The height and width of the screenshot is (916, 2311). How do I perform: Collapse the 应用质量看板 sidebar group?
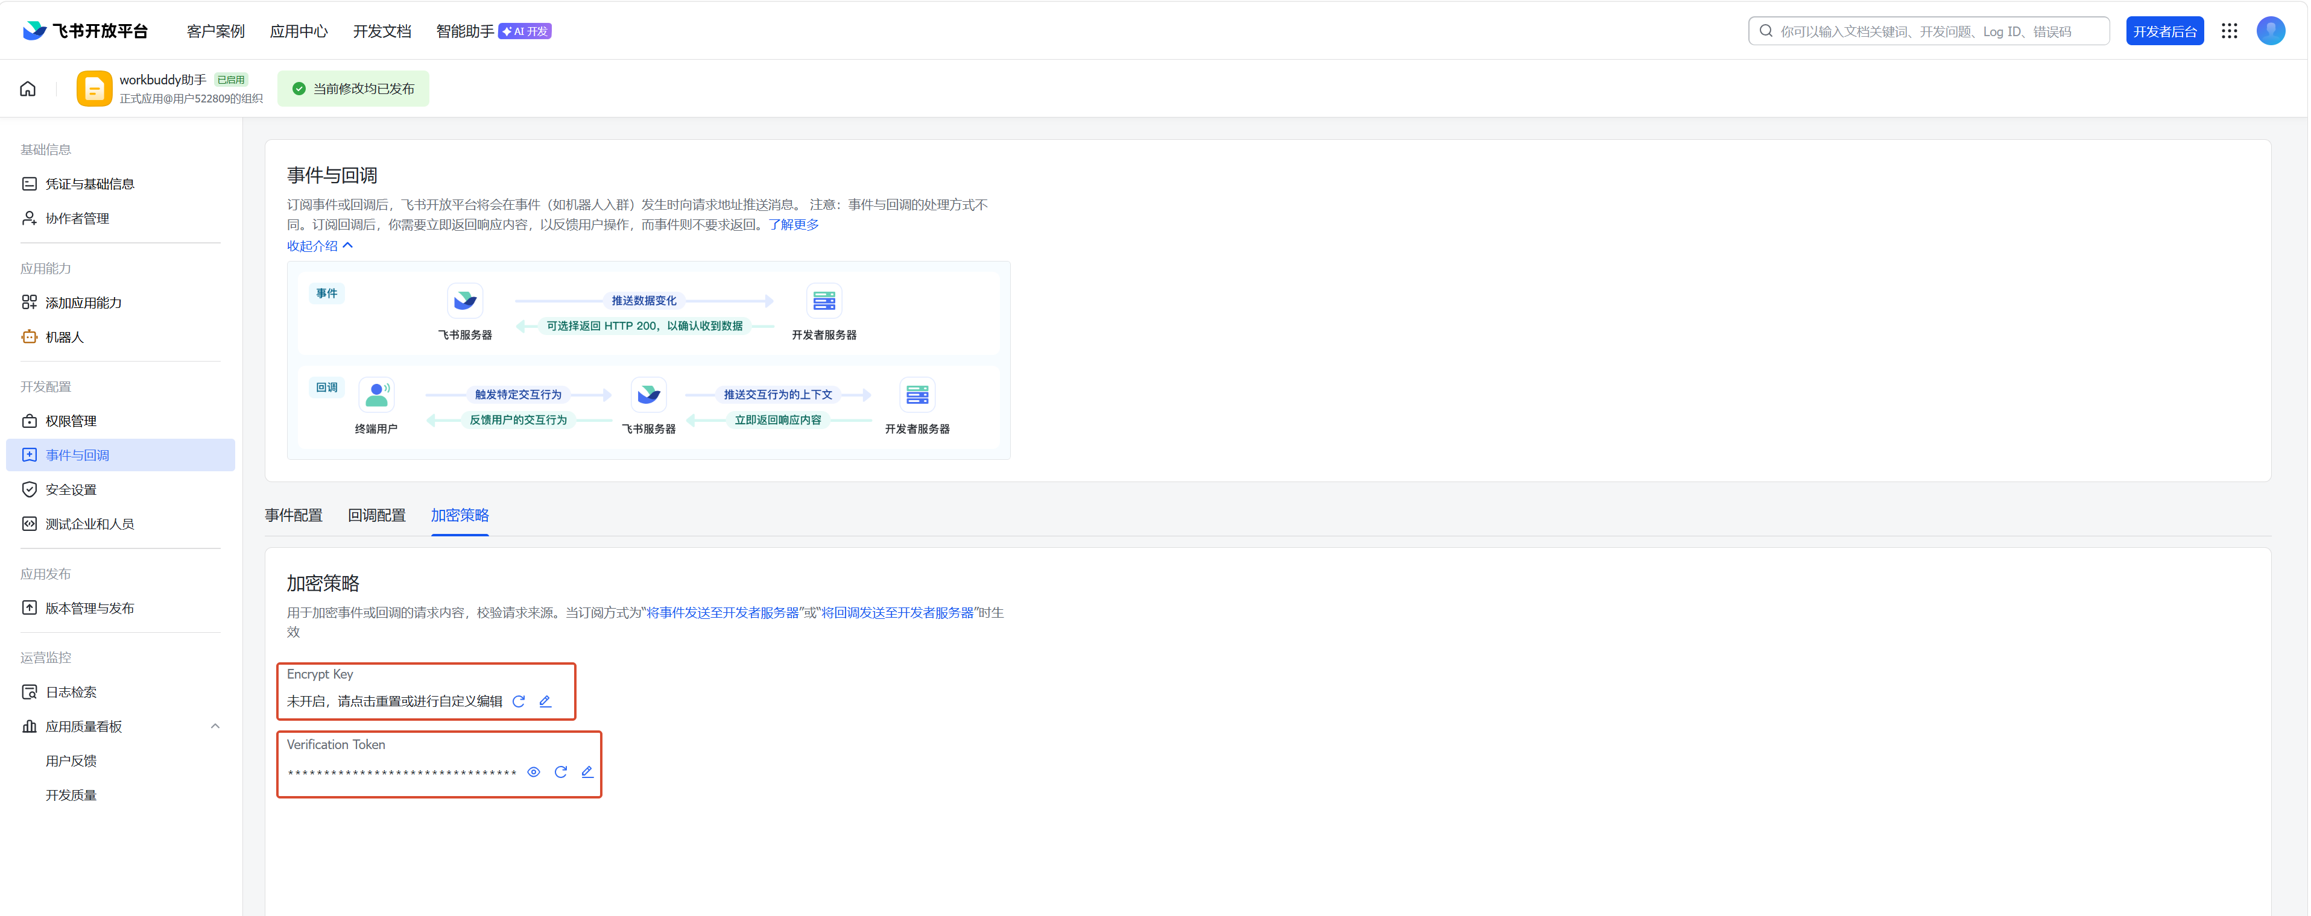(215, 726)
